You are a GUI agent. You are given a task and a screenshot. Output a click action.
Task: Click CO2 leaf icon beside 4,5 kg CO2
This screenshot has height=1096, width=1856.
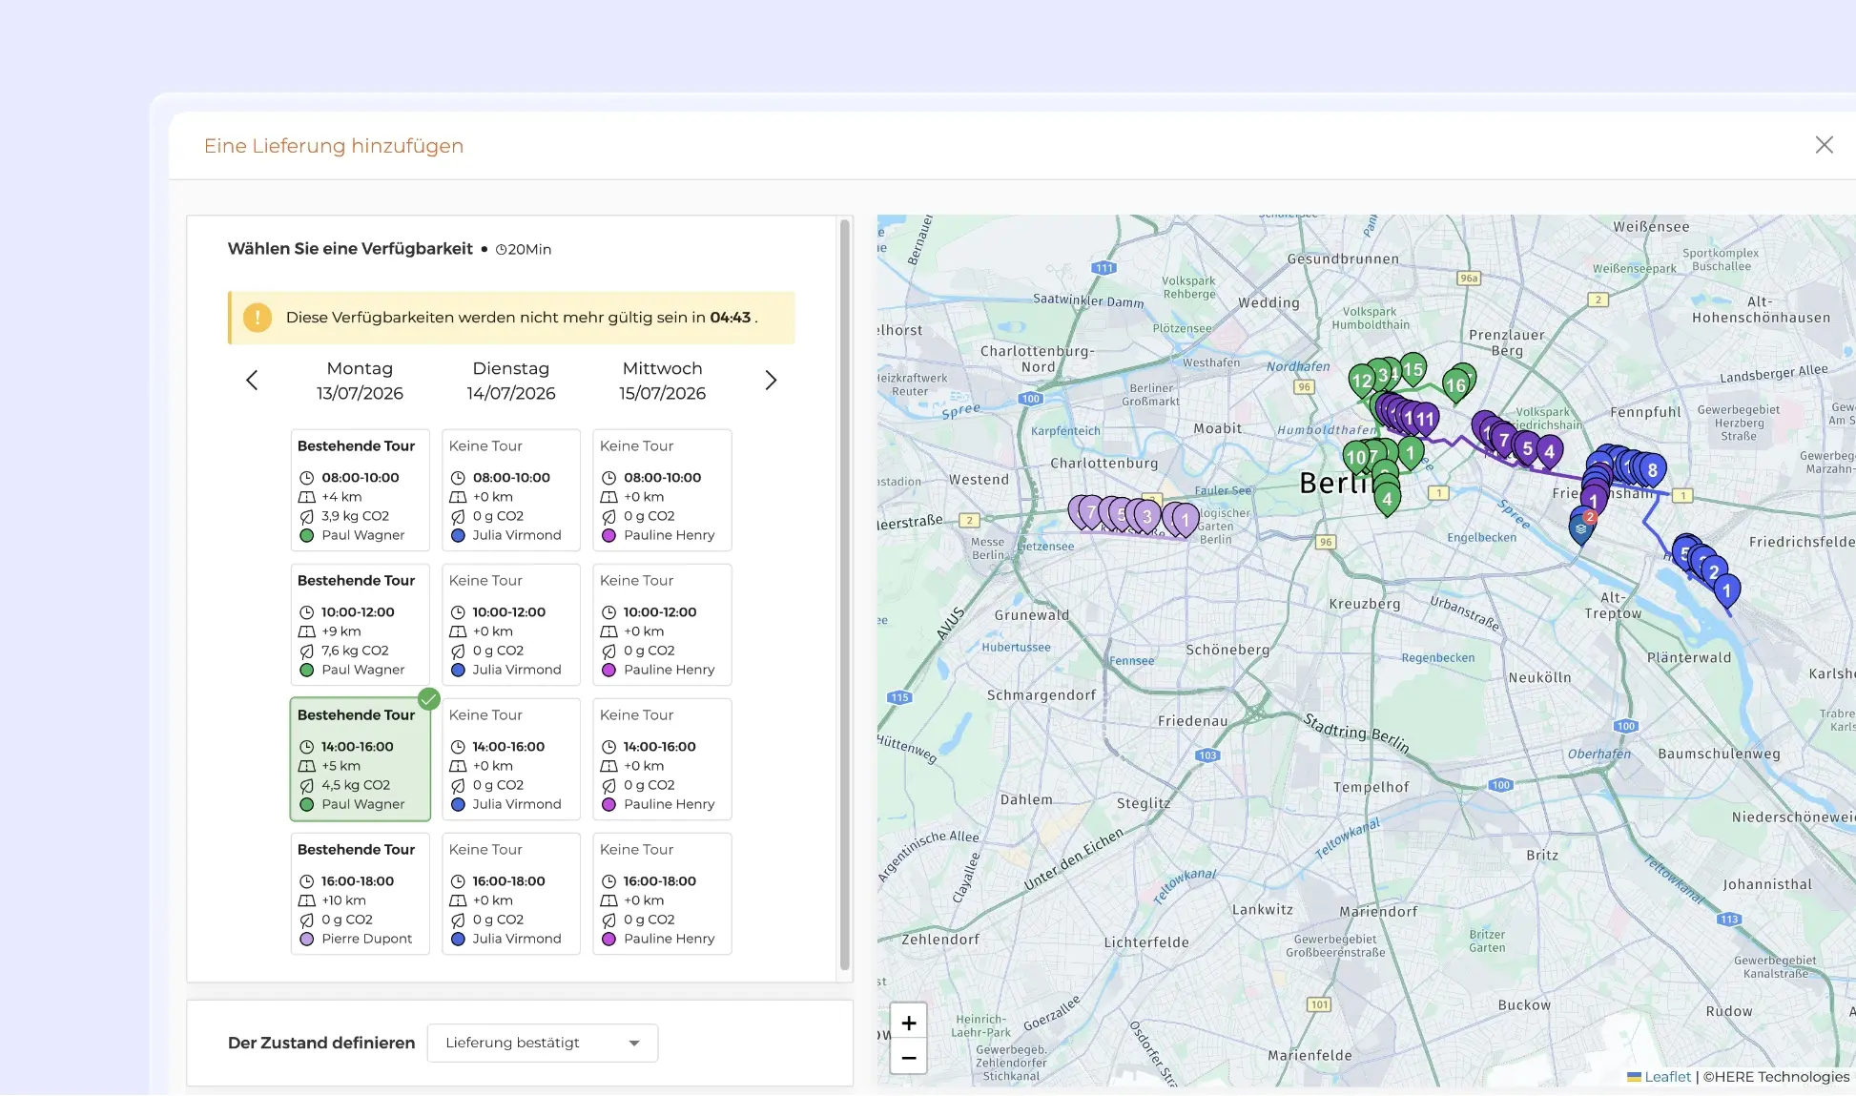(x=306, y=786)
